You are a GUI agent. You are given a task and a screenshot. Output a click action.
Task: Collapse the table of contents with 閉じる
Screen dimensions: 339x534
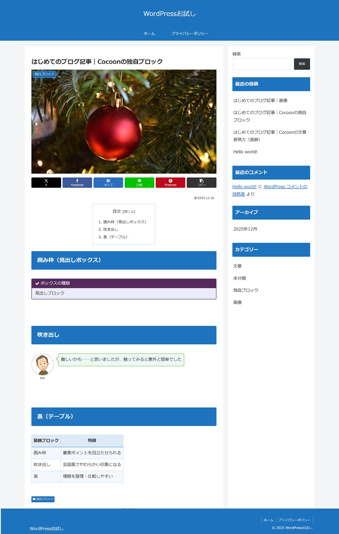point(129,212)
